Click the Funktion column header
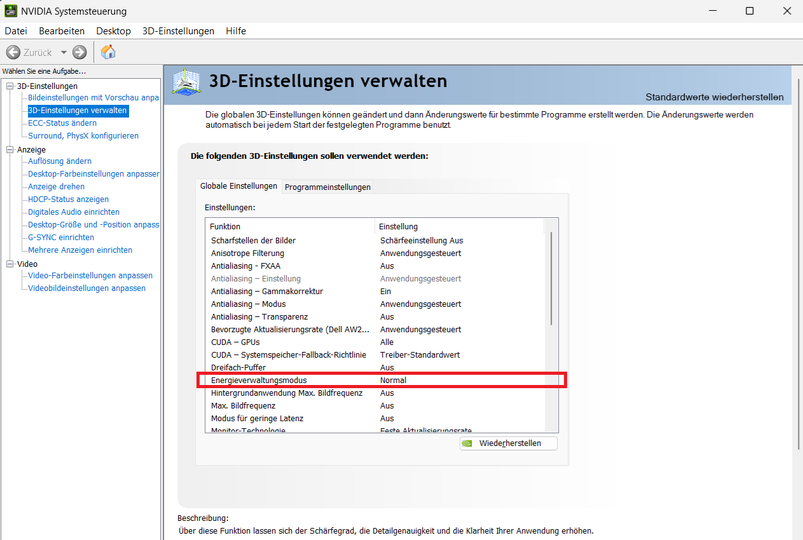This screenshot has height=540, width=803. pyautogui.click(x=290, y=226)
